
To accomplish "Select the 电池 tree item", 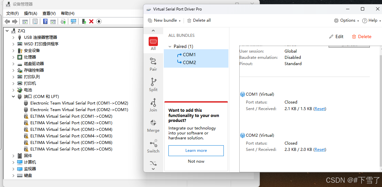I will point(28,90).
